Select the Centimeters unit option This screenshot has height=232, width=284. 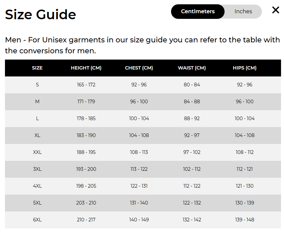click(198, 12)
